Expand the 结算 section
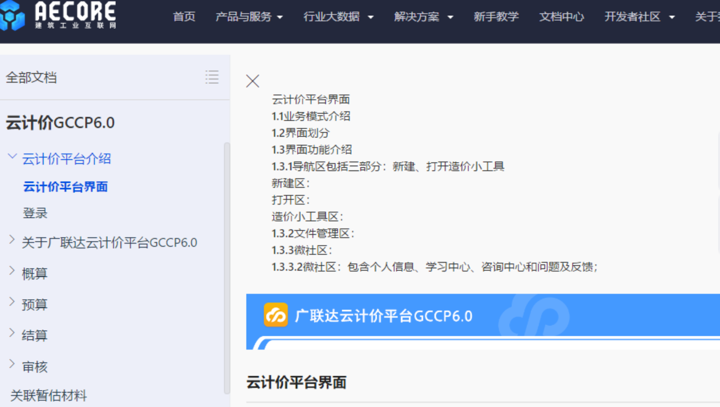Screen dimensions: 720x407 [12, 333]
